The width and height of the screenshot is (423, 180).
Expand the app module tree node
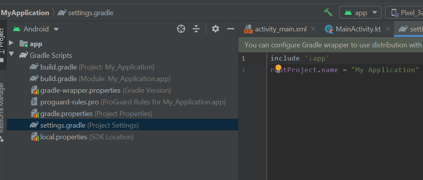coord(11,44)
